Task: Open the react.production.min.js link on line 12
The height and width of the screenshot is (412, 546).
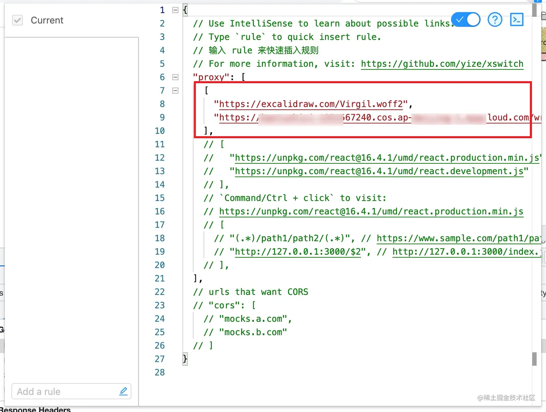Action: tap(387, 158)
